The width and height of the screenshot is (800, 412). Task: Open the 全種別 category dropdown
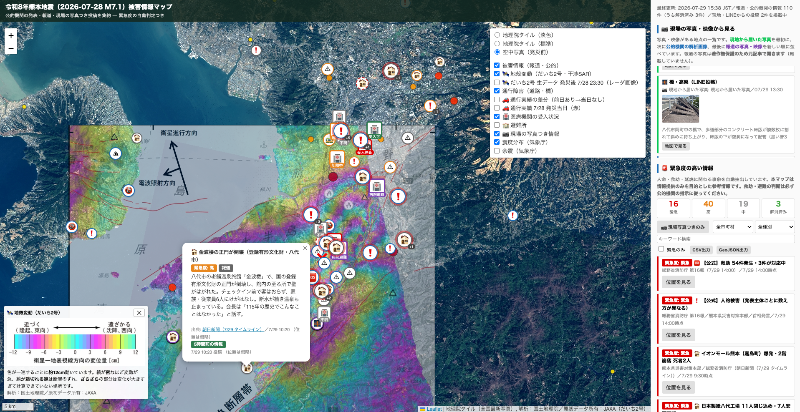[x=775, y=227]
